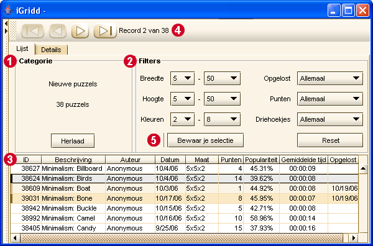Select row Minimalism: Bone
This screenshot has height=246, width=373.
tap(185, 198)
